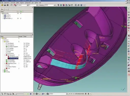Open the Analysis menu
The width and height of the screenshot is (130, 96).
click(22, 3)
